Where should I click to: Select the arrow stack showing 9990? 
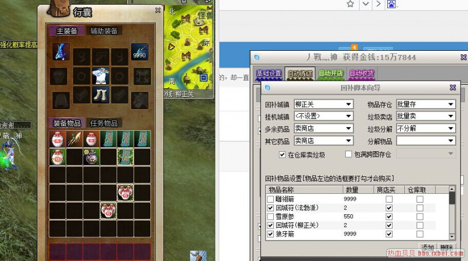click(x=139, y=51)
